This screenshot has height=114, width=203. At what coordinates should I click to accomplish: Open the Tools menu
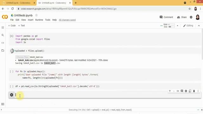48,20
